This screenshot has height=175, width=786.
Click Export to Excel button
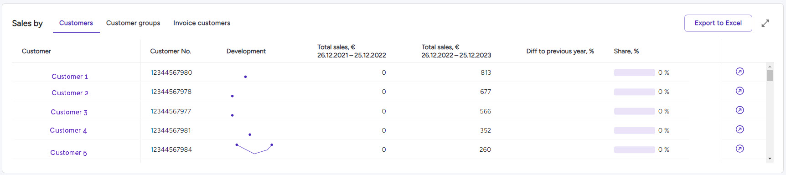click(x=718, y=23)
